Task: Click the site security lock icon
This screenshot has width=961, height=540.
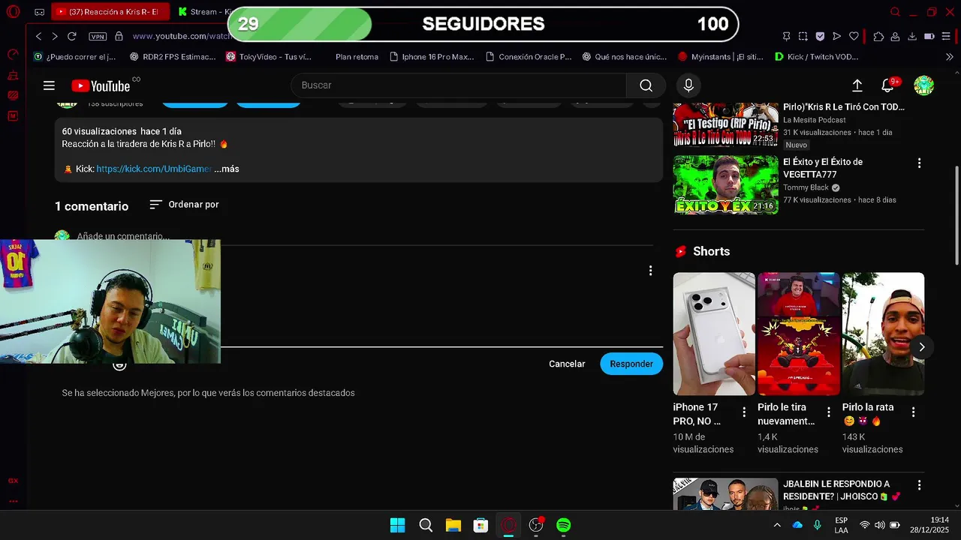Action: [120, 36]
